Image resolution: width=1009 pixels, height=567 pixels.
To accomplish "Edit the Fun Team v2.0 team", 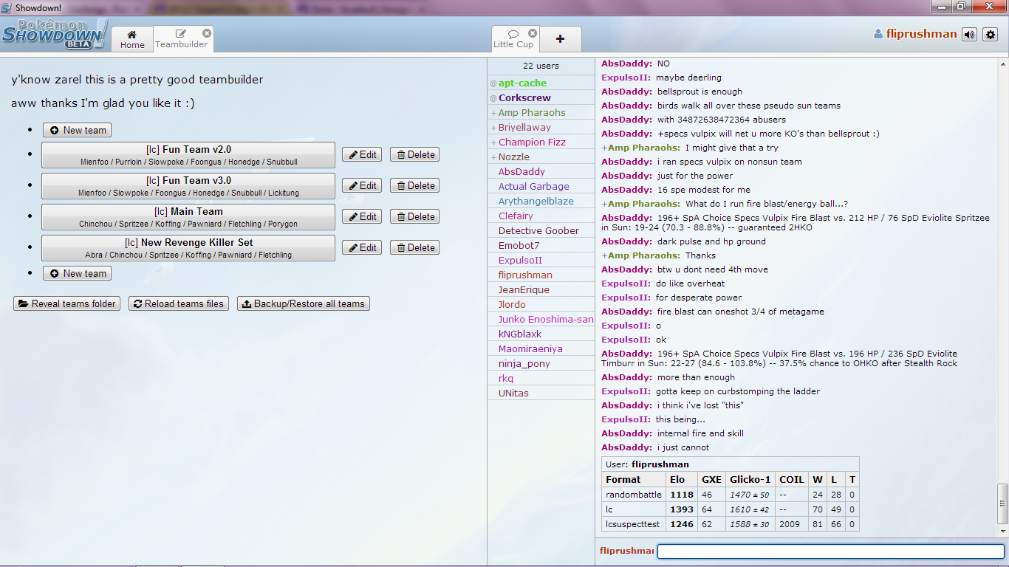I will pos(361,154).
